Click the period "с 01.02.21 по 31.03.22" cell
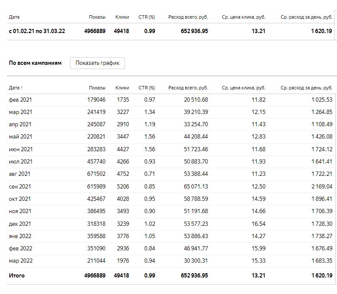This screenshot has width=337, height=294. click(x=37, y=31)
